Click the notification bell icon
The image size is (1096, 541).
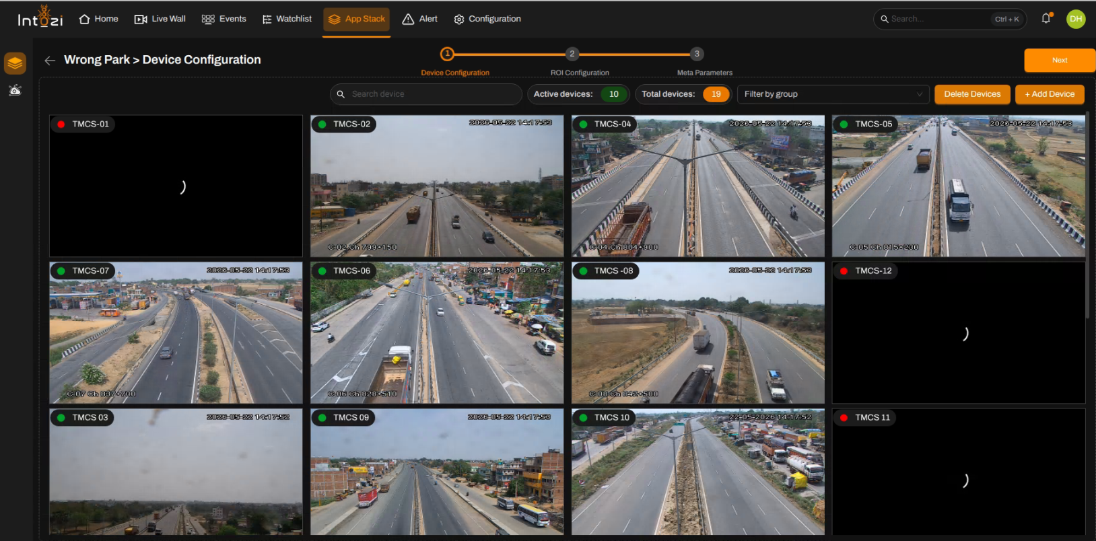(1046, 19)
